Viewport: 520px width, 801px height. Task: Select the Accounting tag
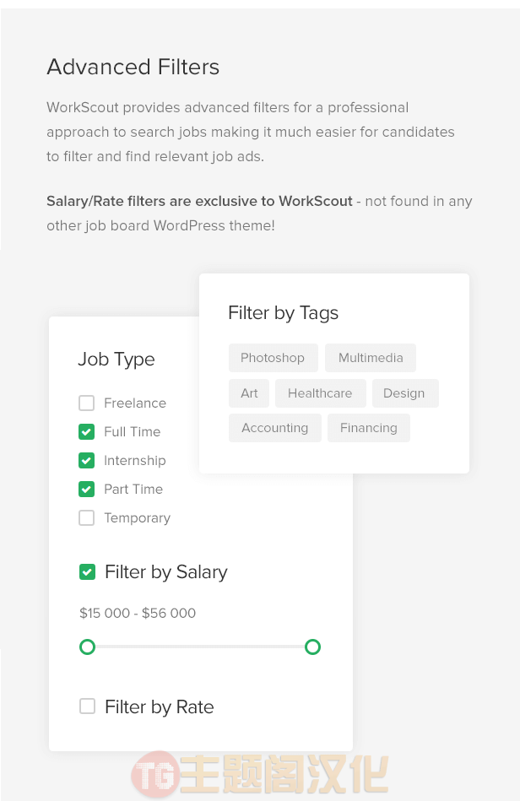275,428
